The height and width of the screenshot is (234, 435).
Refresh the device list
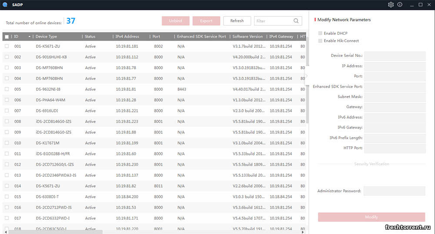click(237, 21)
